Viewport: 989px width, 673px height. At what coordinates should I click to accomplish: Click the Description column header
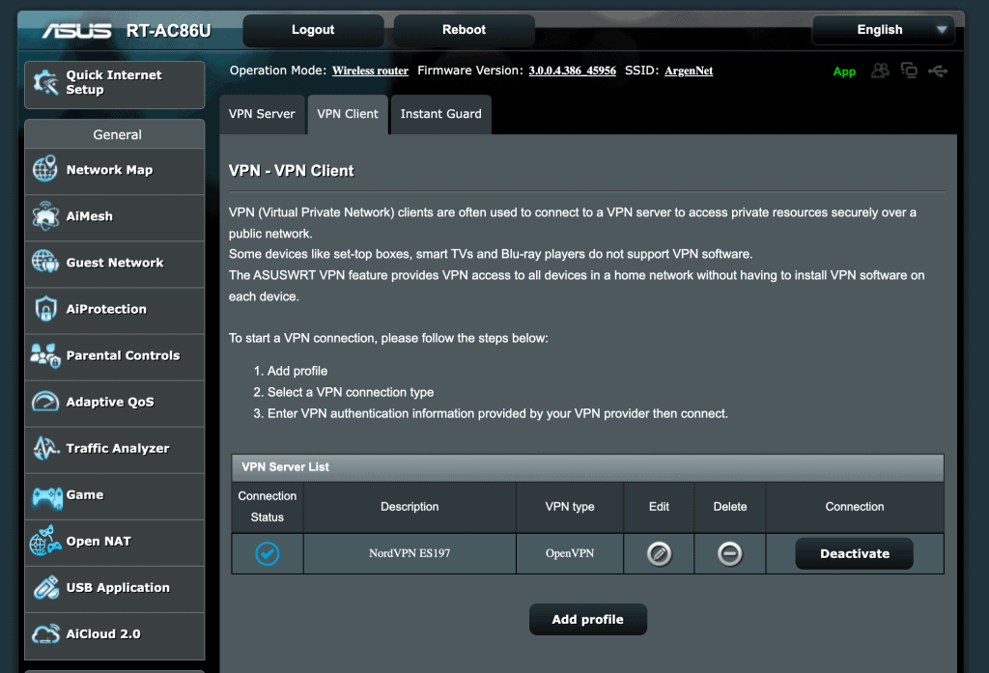click(410, 507)
